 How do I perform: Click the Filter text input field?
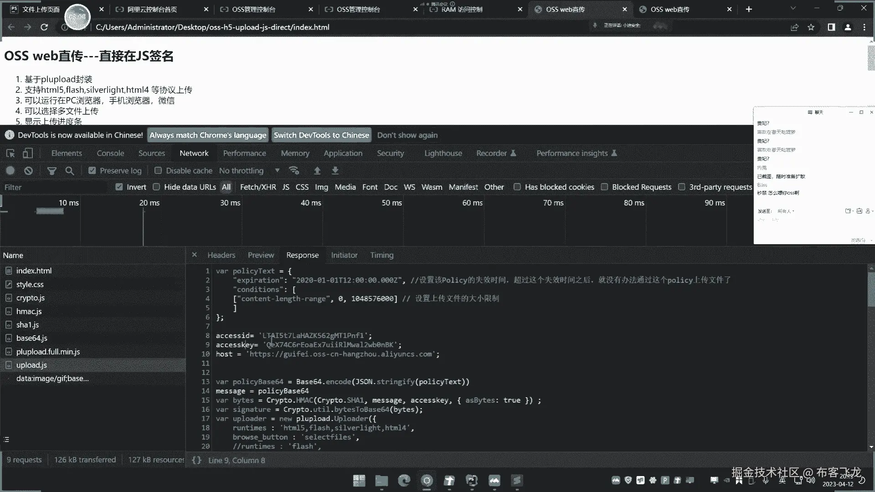click(55, 187)
